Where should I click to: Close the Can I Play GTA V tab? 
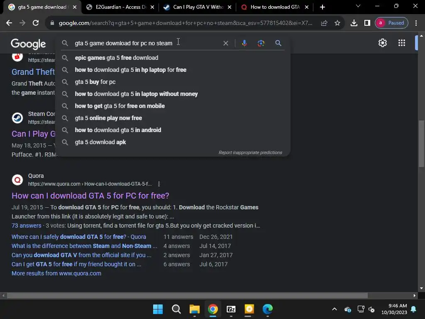pyautogui.click(x=230, y=7)
